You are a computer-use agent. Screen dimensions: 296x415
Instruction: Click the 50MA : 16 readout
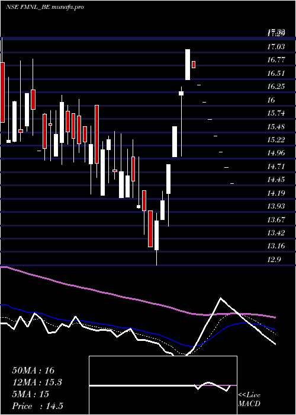tap(33, 371)
